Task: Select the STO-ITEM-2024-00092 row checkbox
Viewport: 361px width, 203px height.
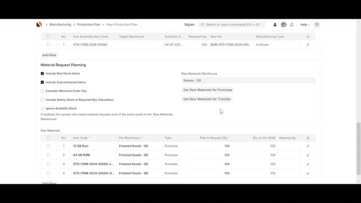Action: pyautogui.click(x=49, y=164)
